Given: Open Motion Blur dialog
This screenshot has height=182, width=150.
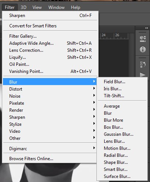Looking at the screenshot, I should pos(122,148).
